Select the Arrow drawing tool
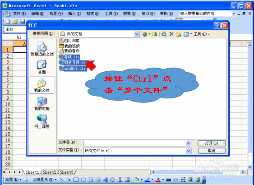The height and width of the screenshot is (185, 254). click(69, 179)
